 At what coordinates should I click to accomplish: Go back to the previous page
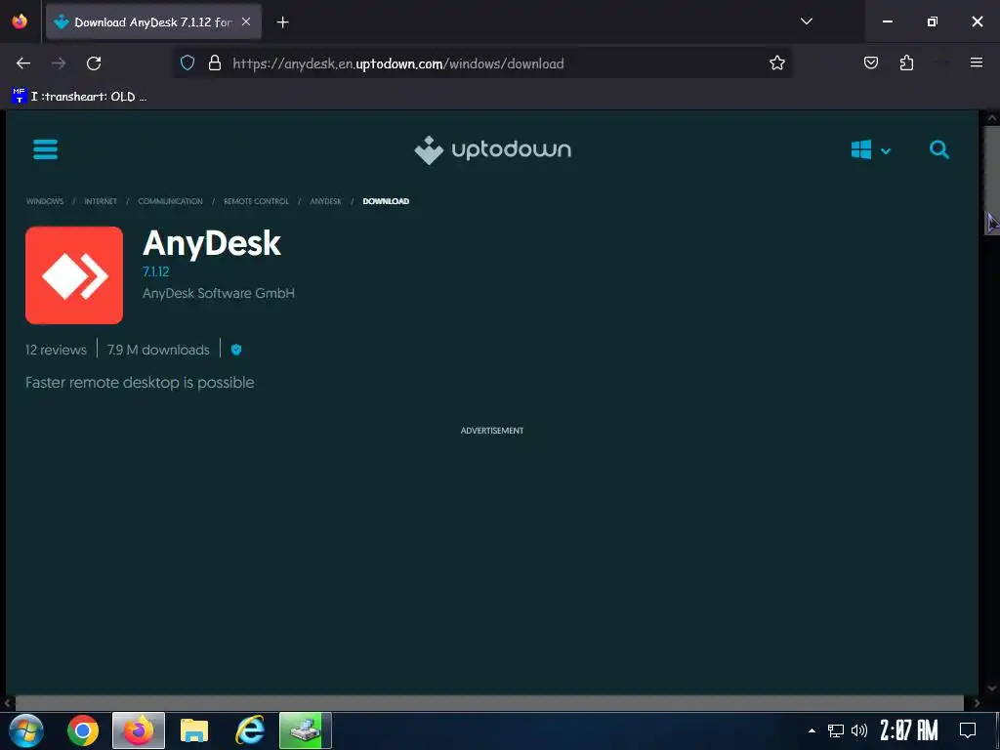click(23, 63)
